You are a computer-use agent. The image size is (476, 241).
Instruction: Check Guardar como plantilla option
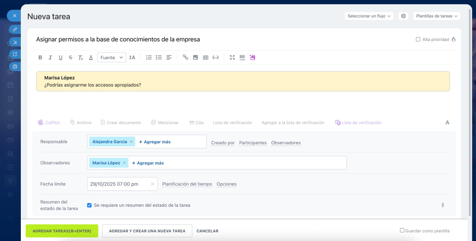tap(402, 231)
